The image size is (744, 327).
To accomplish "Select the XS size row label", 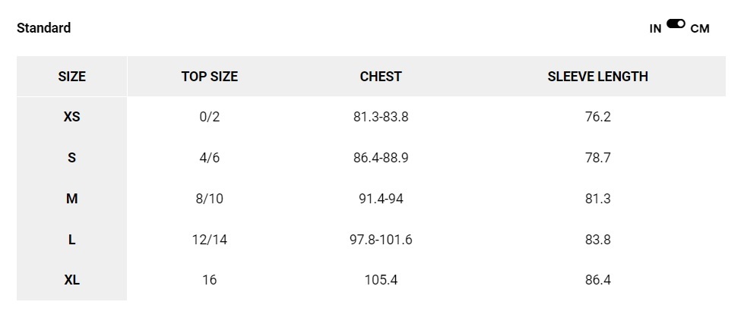I will pyautogui.click(x=72, y=118).
